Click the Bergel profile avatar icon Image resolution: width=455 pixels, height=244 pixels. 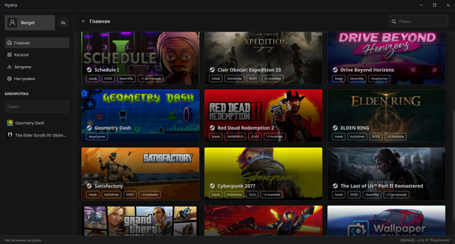click(12, 23)
